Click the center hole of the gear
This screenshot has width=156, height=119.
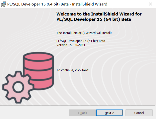tap(18, 87)
